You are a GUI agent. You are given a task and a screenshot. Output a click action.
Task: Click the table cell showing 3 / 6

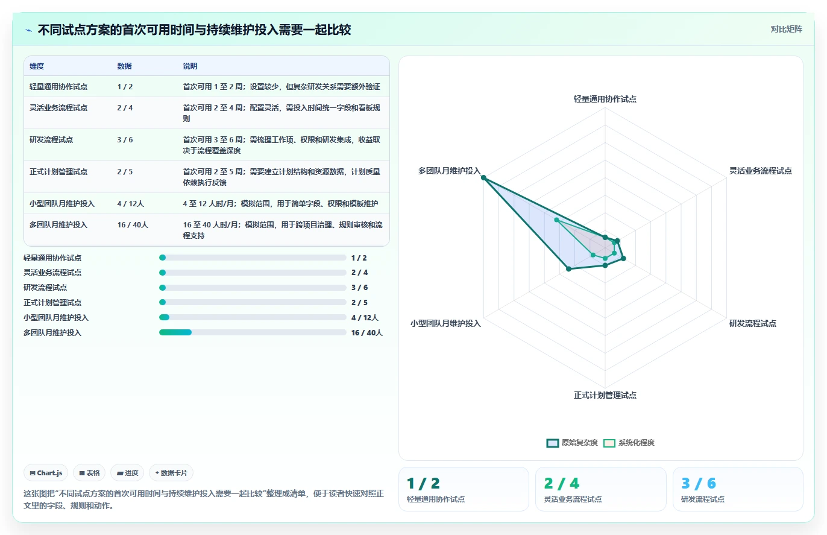125,140
